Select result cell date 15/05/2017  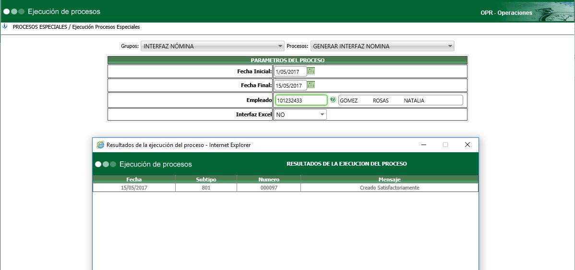(134, 187)
